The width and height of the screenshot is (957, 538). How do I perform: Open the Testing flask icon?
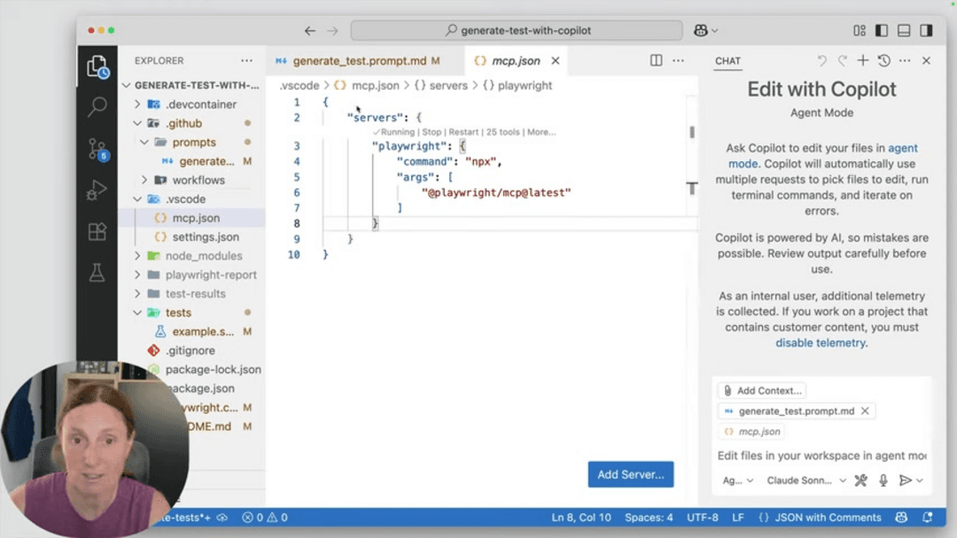coord(97,274)
